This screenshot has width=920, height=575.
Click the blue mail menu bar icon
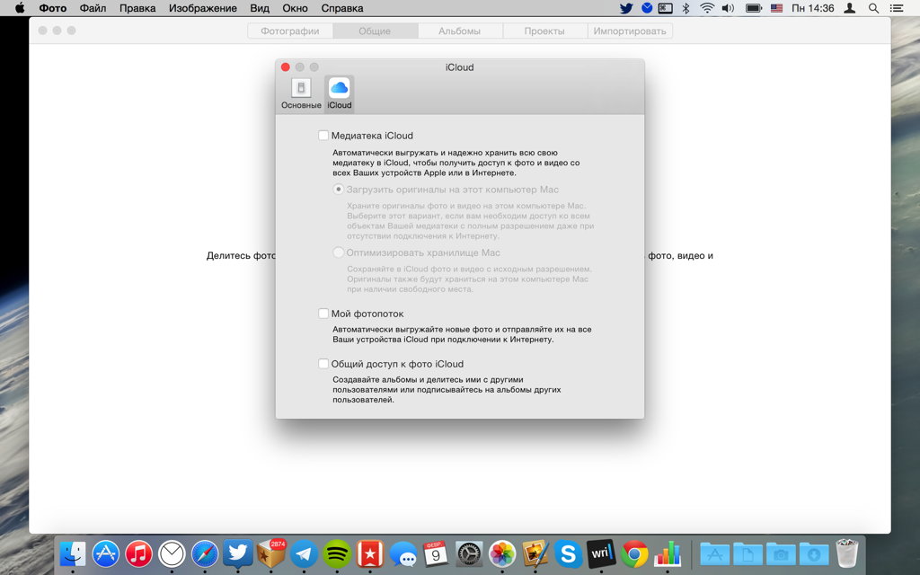(647, 8)
